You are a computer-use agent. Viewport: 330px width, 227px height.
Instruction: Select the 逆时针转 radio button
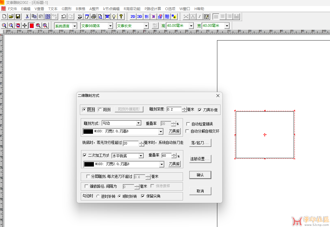coord(98,196)
